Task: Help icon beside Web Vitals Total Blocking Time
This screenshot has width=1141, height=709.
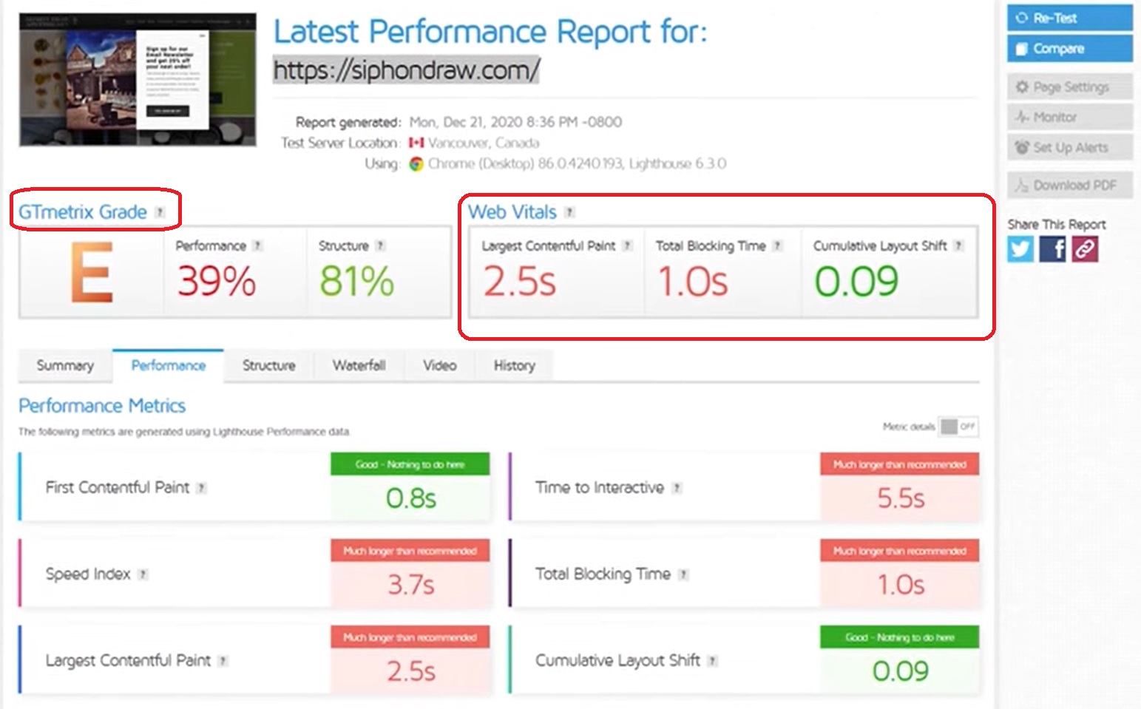Action: [777, 245]
